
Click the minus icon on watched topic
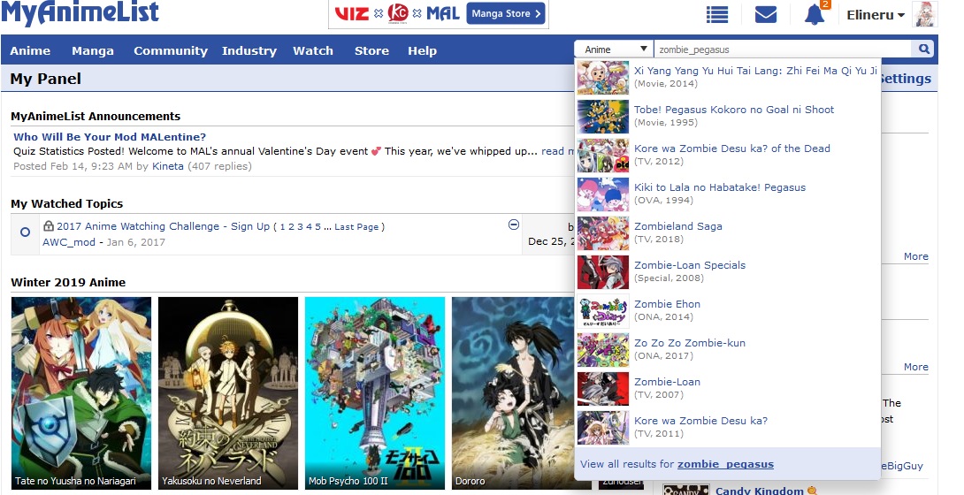click(x=514, y=225)
